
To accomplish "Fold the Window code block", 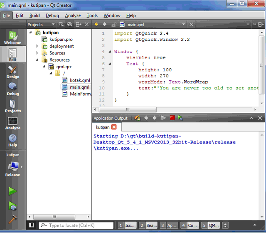I will (x=110, y=52).
